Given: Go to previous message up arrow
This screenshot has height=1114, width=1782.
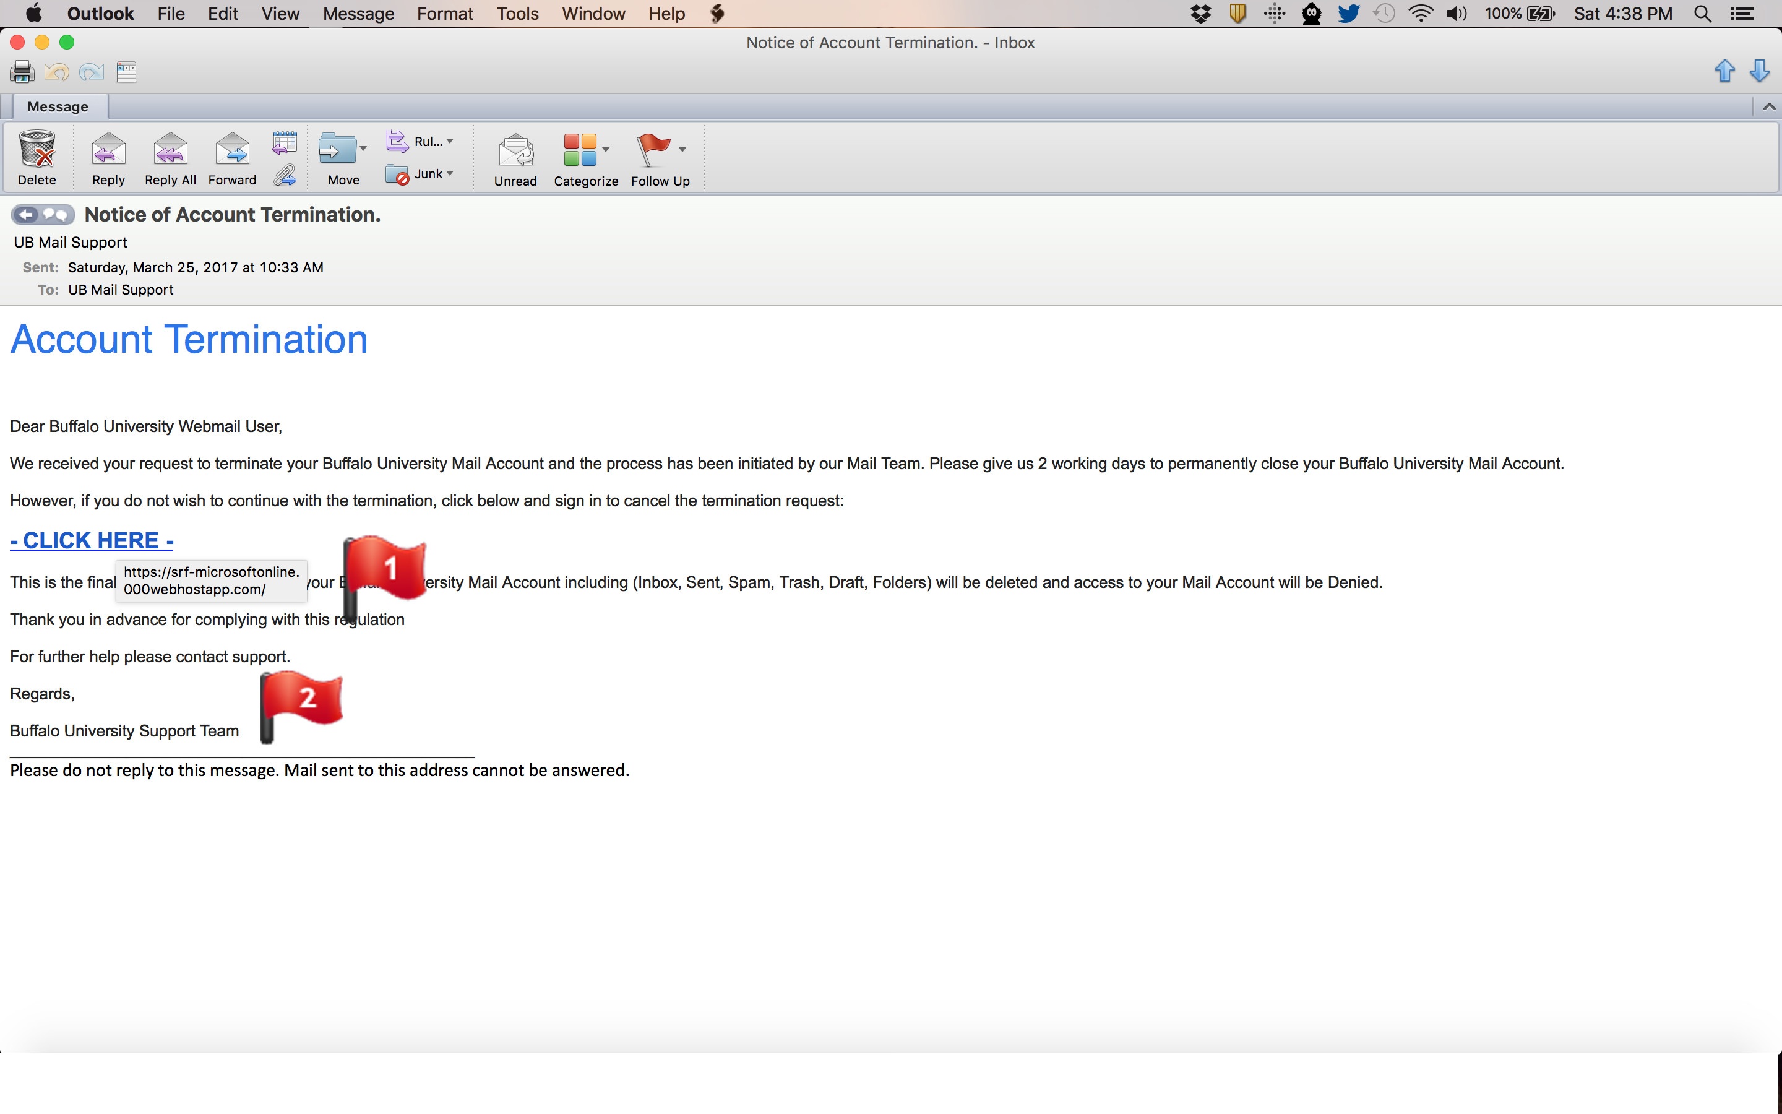Looking at the screenshot, I should pyautogui.click(x=1724, y=71).
